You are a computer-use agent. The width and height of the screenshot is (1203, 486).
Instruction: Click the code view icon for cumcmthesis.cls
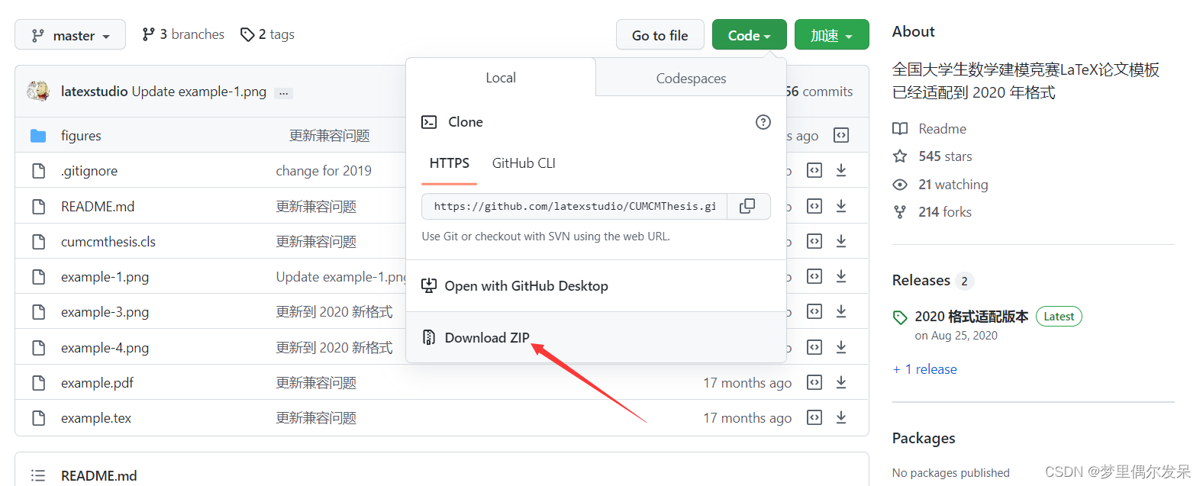pos(814,241)
